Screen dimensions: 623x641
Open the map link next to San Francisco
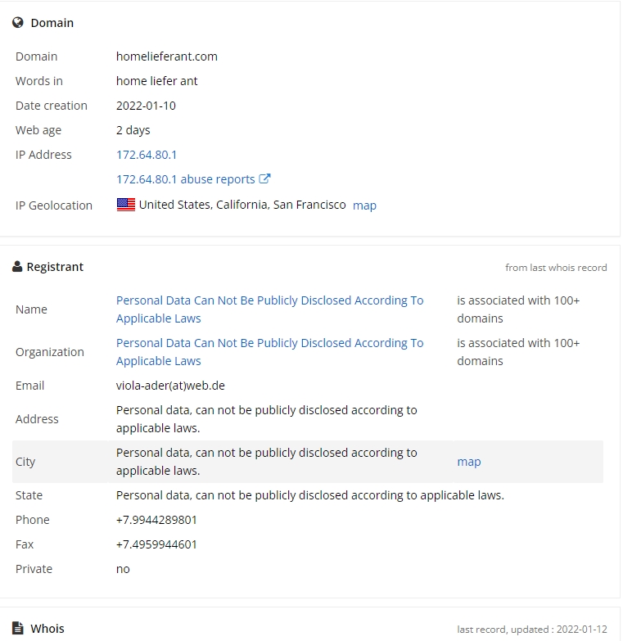coord(364,205)
